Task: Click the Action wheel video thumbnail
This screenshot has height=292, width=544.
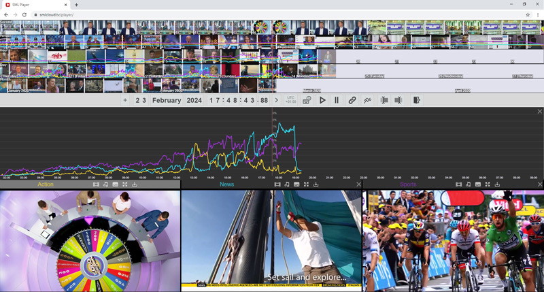Action: [x=90, y=241]
